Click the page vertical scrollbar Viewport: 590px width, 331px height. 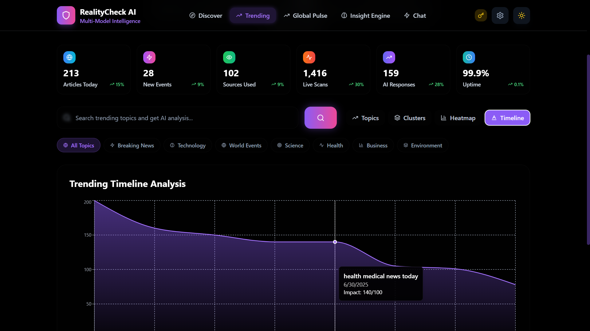(x=588, y=150)
